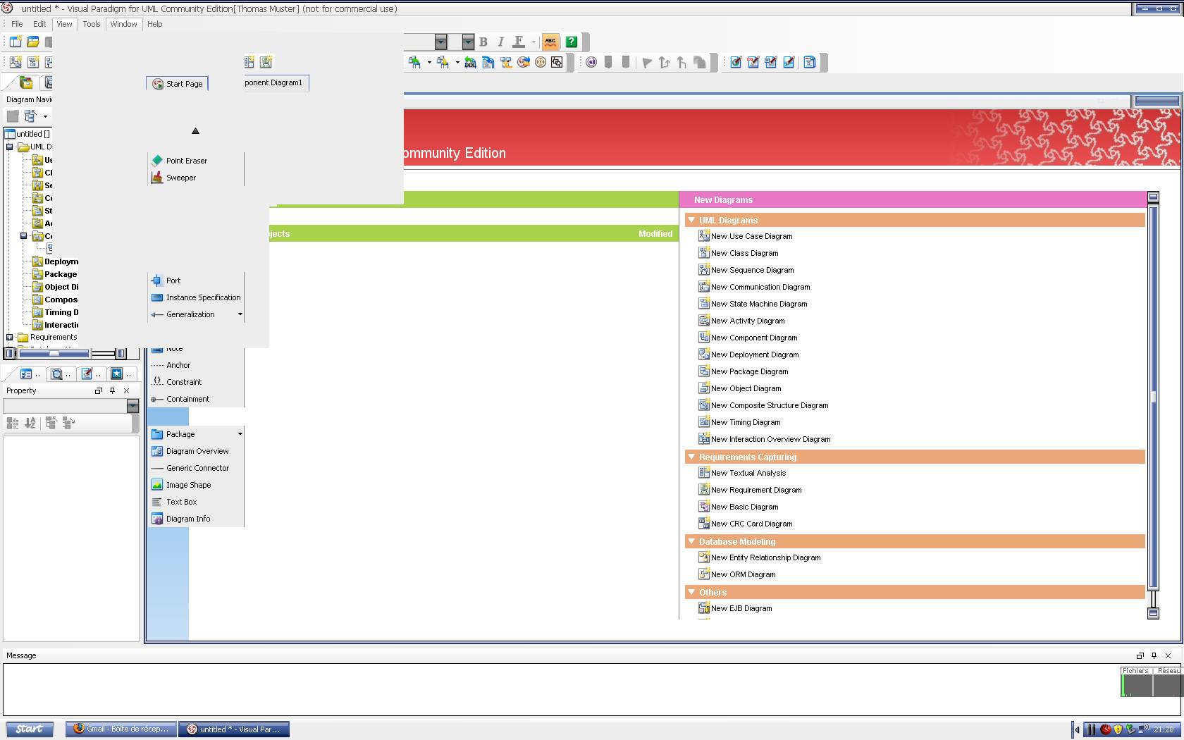
Task: Collapse the Others section
Action: tap(691, 592)
